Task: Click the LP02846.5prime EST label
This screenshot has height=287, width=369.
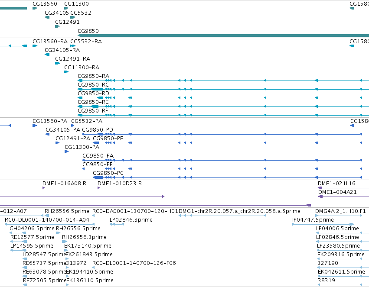Action: click(337, 238)
